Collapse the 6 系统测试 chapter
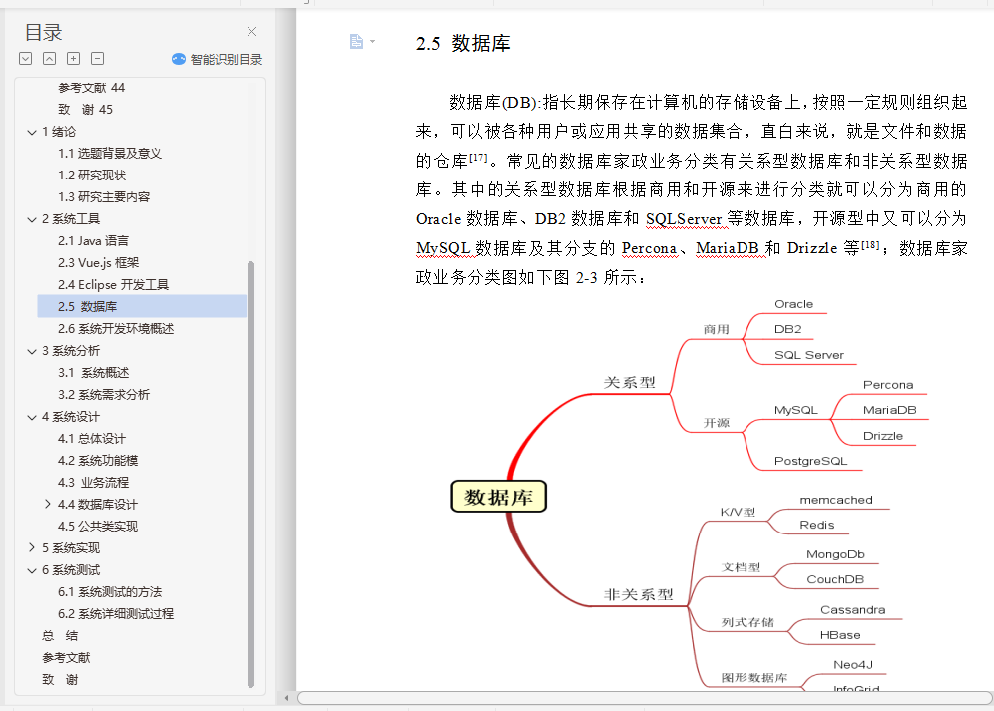The height and width of the screenshot is (711, 994). click(x=32, y=571)
